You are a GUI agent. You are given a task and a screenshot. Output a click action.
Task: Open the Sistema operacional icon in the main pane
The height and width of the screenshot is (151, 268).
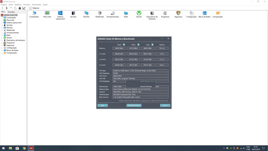click(x=60, y=15)
